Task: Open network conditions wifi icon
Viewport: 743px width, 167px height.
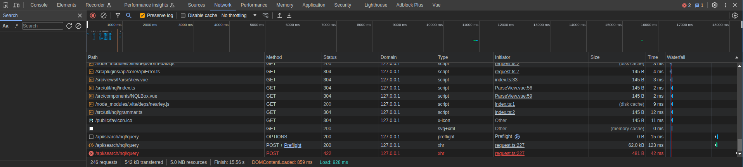Action: click(x=265, y=15)
